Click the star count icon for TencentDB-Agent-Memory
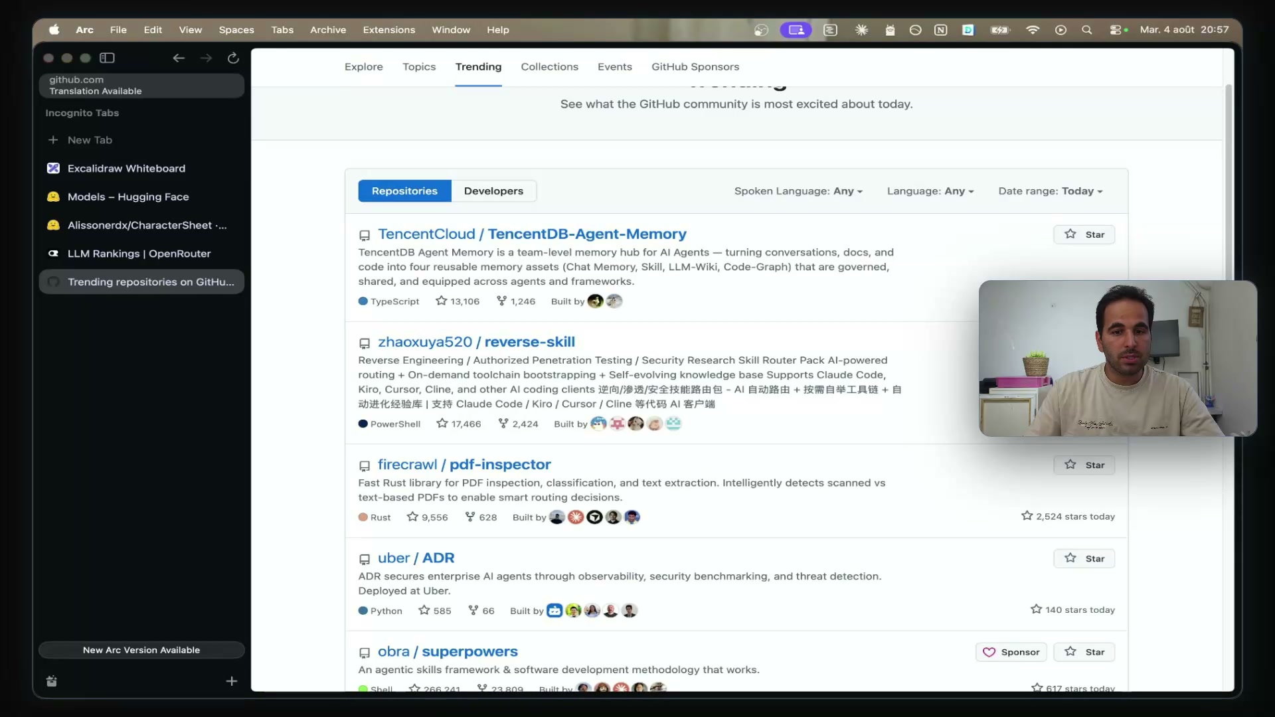 click(441, 301)
